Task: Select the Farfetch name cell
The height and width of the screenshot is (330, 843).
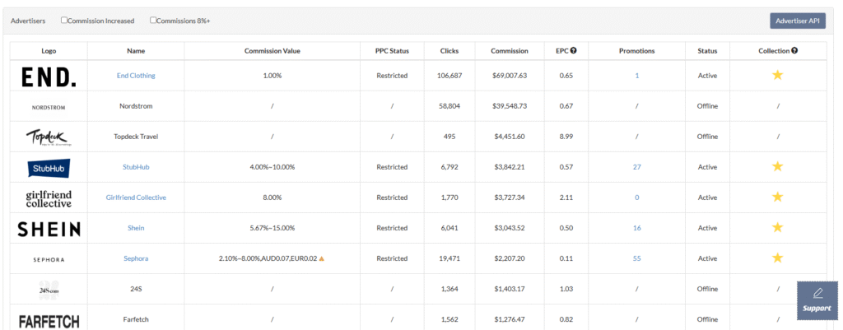Action: 136,319
